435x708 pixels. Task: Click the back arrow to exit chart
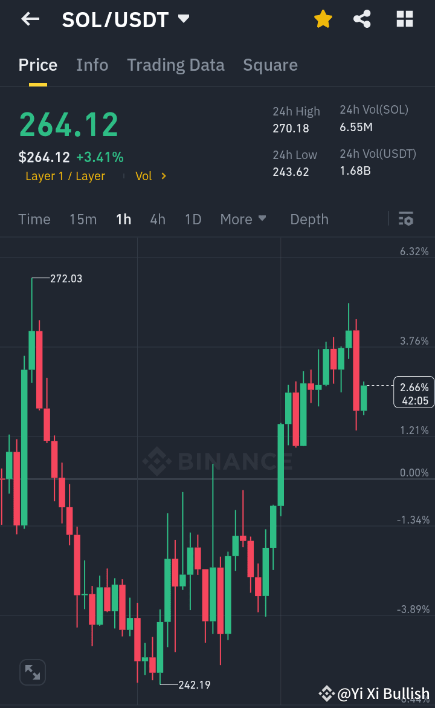pos(29,19)
